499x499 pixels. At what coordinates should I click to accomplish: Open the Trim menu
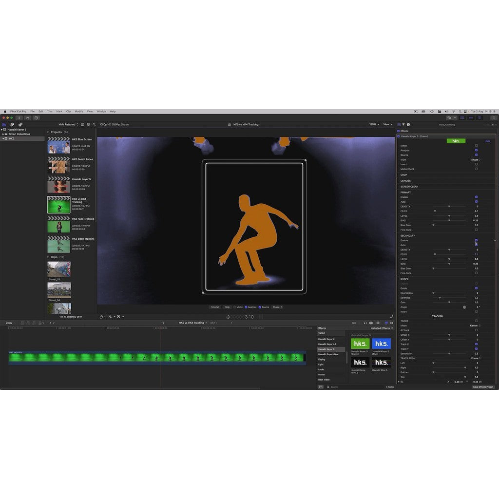[50, 112]
